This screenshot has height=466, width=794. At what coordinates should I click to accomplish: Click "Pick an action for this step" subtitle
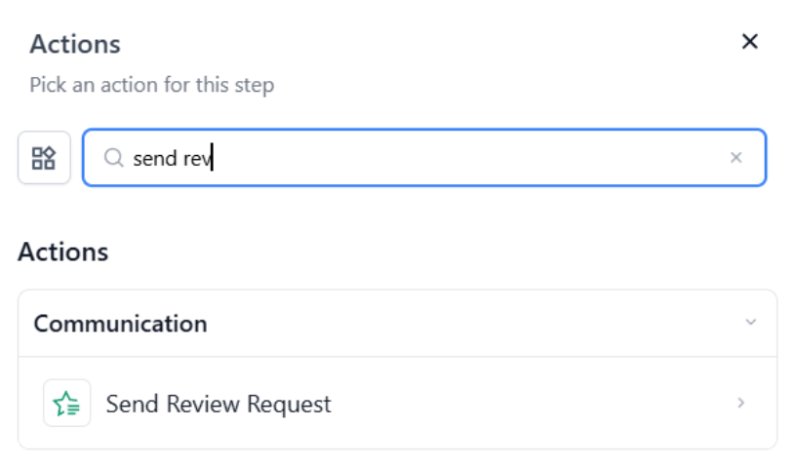click(151, 85)
